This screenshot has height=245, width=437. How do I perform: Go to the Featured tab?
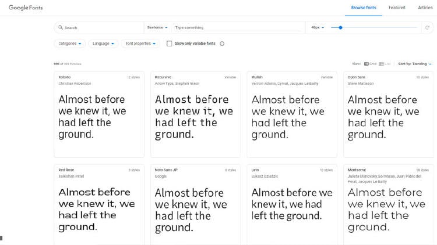397,8
